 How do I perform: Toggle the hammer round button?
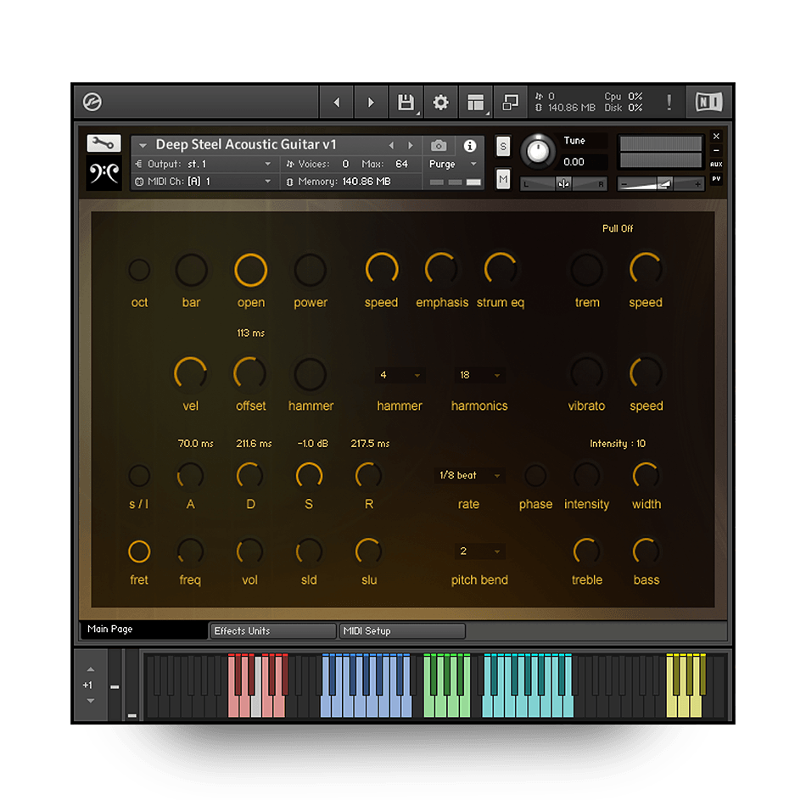[x=311, y=373]
